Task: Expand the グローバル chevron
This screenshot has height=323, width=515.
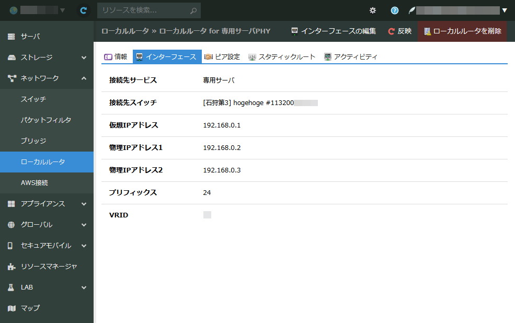Action: (84, 225)
